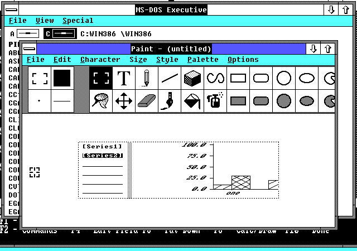Select the hollow Circle tool
357x251 pixels.
284,78
